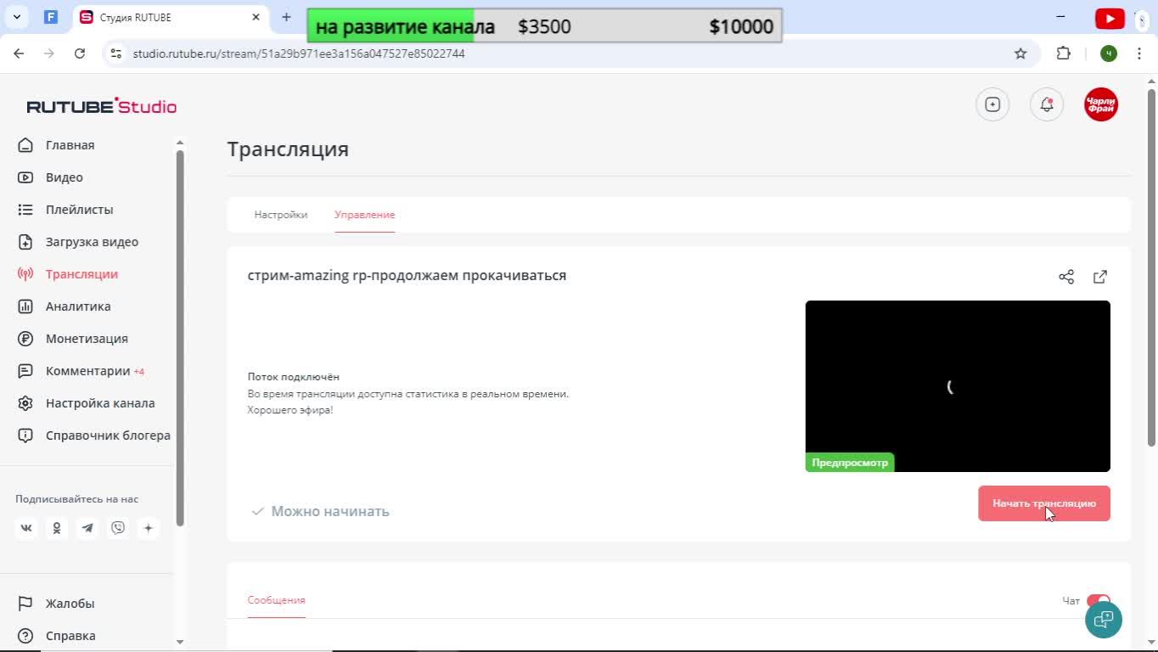Screen dimensions: 1158x652
Task: Click the YouTube icon in title bar
Action: pyautogui.click(x=1110, y=18)
